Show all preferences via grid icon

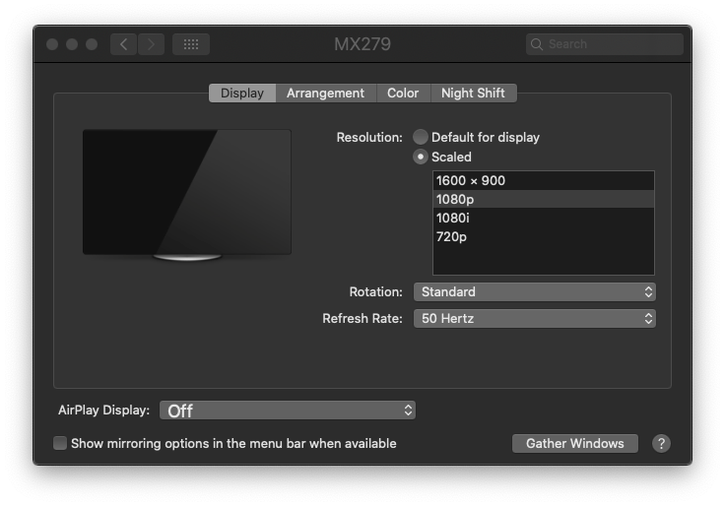[191, 44]
